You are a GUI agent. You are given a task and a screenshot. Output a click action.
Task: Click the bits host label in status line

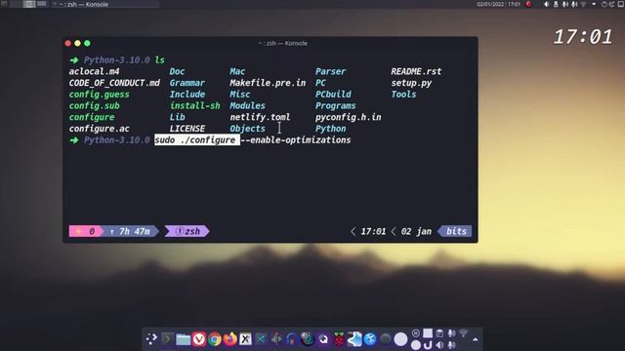tap(456, 231)
